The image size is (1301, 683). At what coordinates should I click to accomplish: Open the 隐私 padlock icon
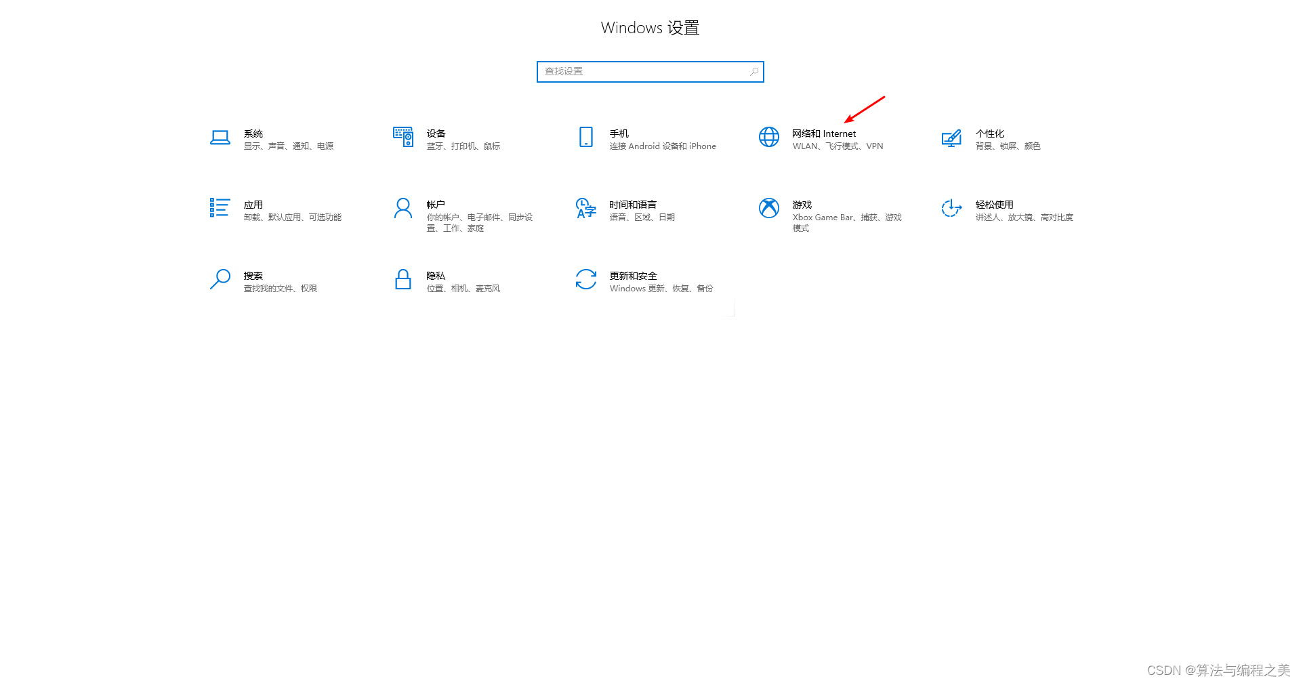click(x=403, y=279)
